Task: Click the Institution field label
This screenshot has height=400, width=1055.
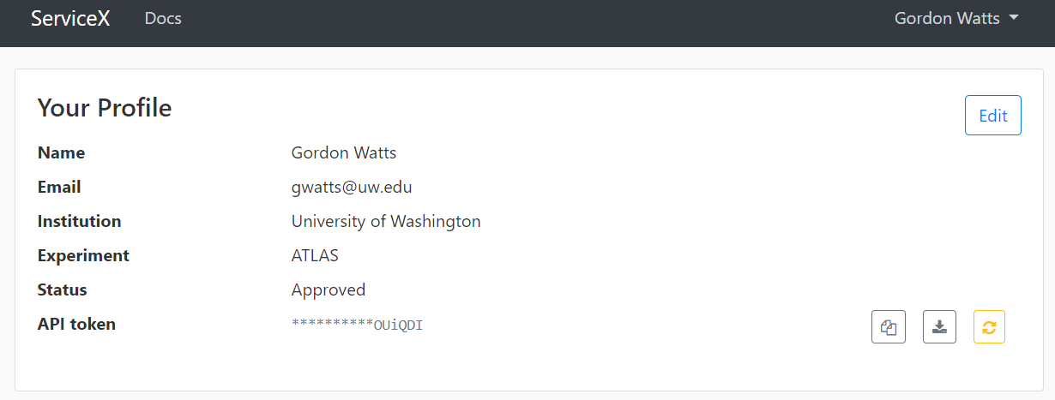Action: click(x=80, y=221)
